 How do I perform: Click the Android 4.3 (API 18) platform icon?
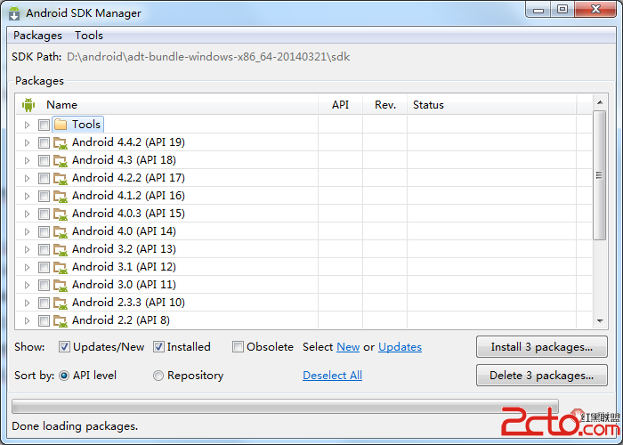(x=61, y=160)
